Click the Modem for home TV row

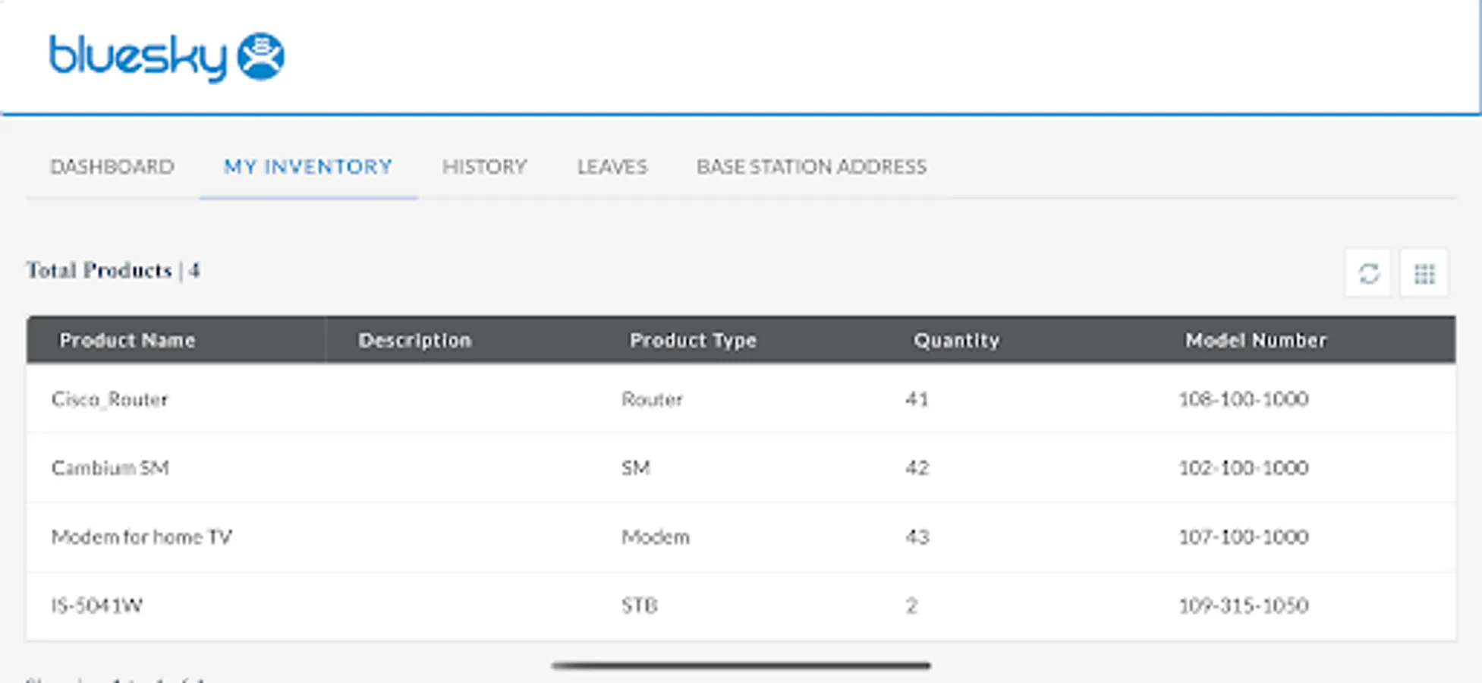(x=142, y=537)
